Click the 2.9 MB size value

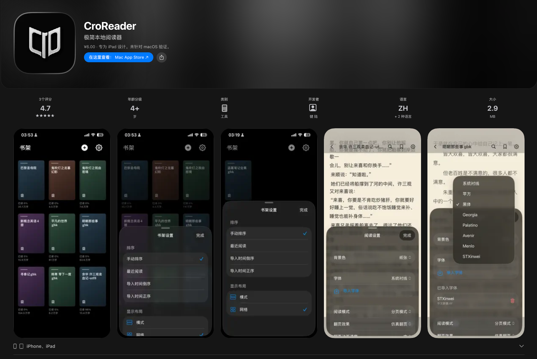coord(493,108)
